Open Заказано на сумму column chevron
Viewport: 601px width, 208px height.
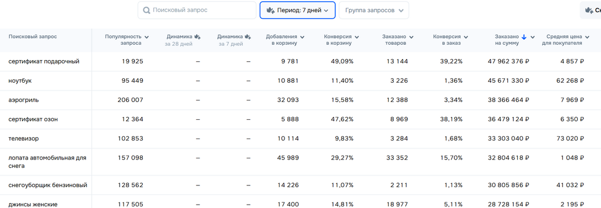[x=533, y=37]
